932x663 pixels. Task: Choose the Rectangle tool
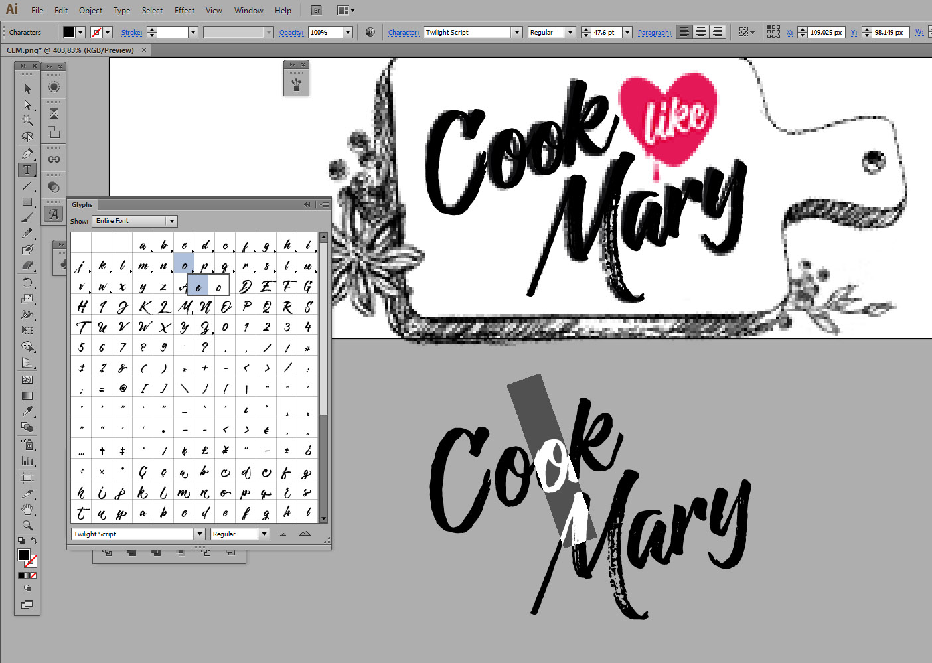pos(27,202)
